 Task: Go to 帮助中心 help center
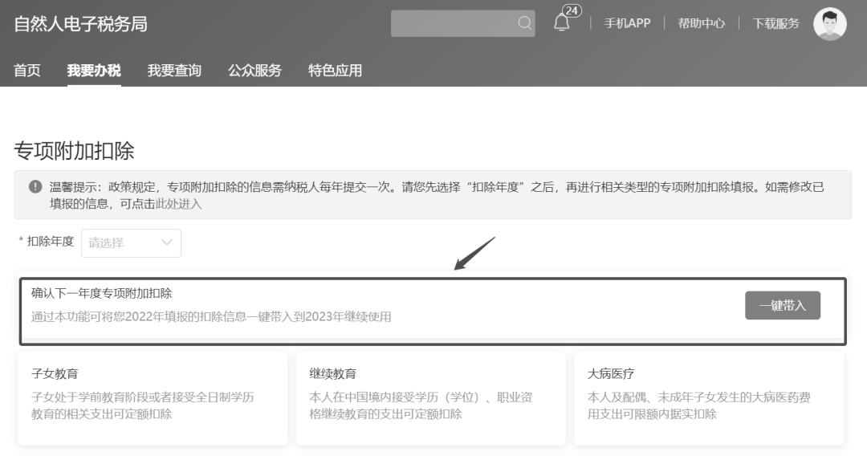(x=701, y=23)
